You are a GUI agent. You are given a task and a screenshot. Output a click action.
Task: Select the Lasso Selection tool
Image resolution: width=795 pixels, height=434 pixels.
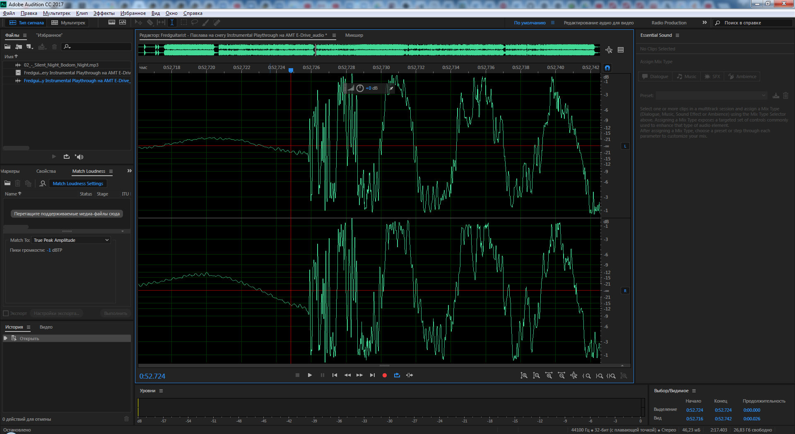(195, 23)
